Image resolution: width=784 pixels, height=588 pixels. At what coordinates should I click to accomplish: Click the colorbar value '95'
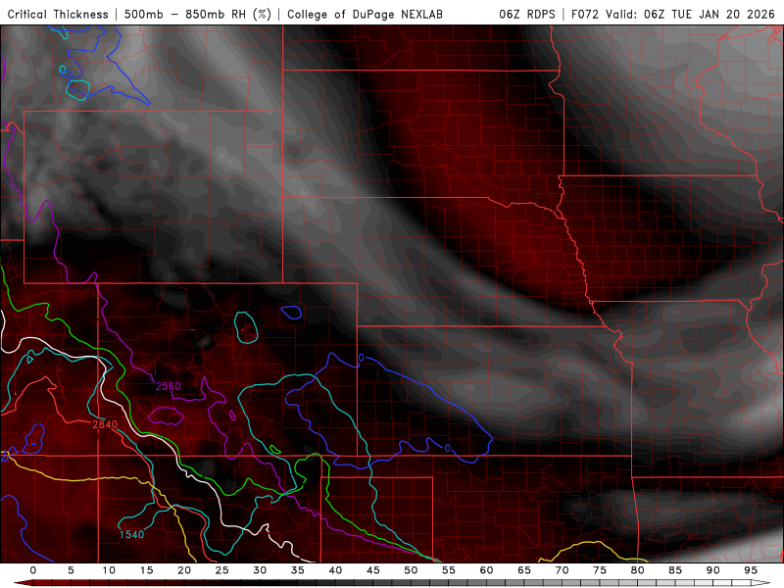coord(751,570)
